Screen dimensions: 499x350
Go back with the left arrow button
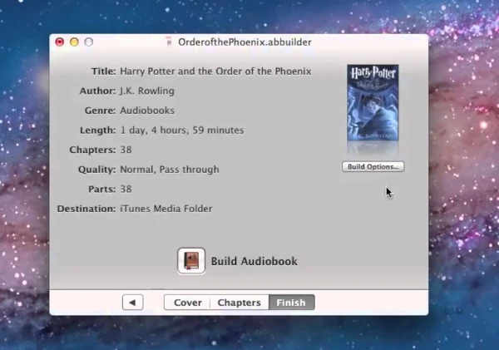pyautogui.click(x=133, y=303)
